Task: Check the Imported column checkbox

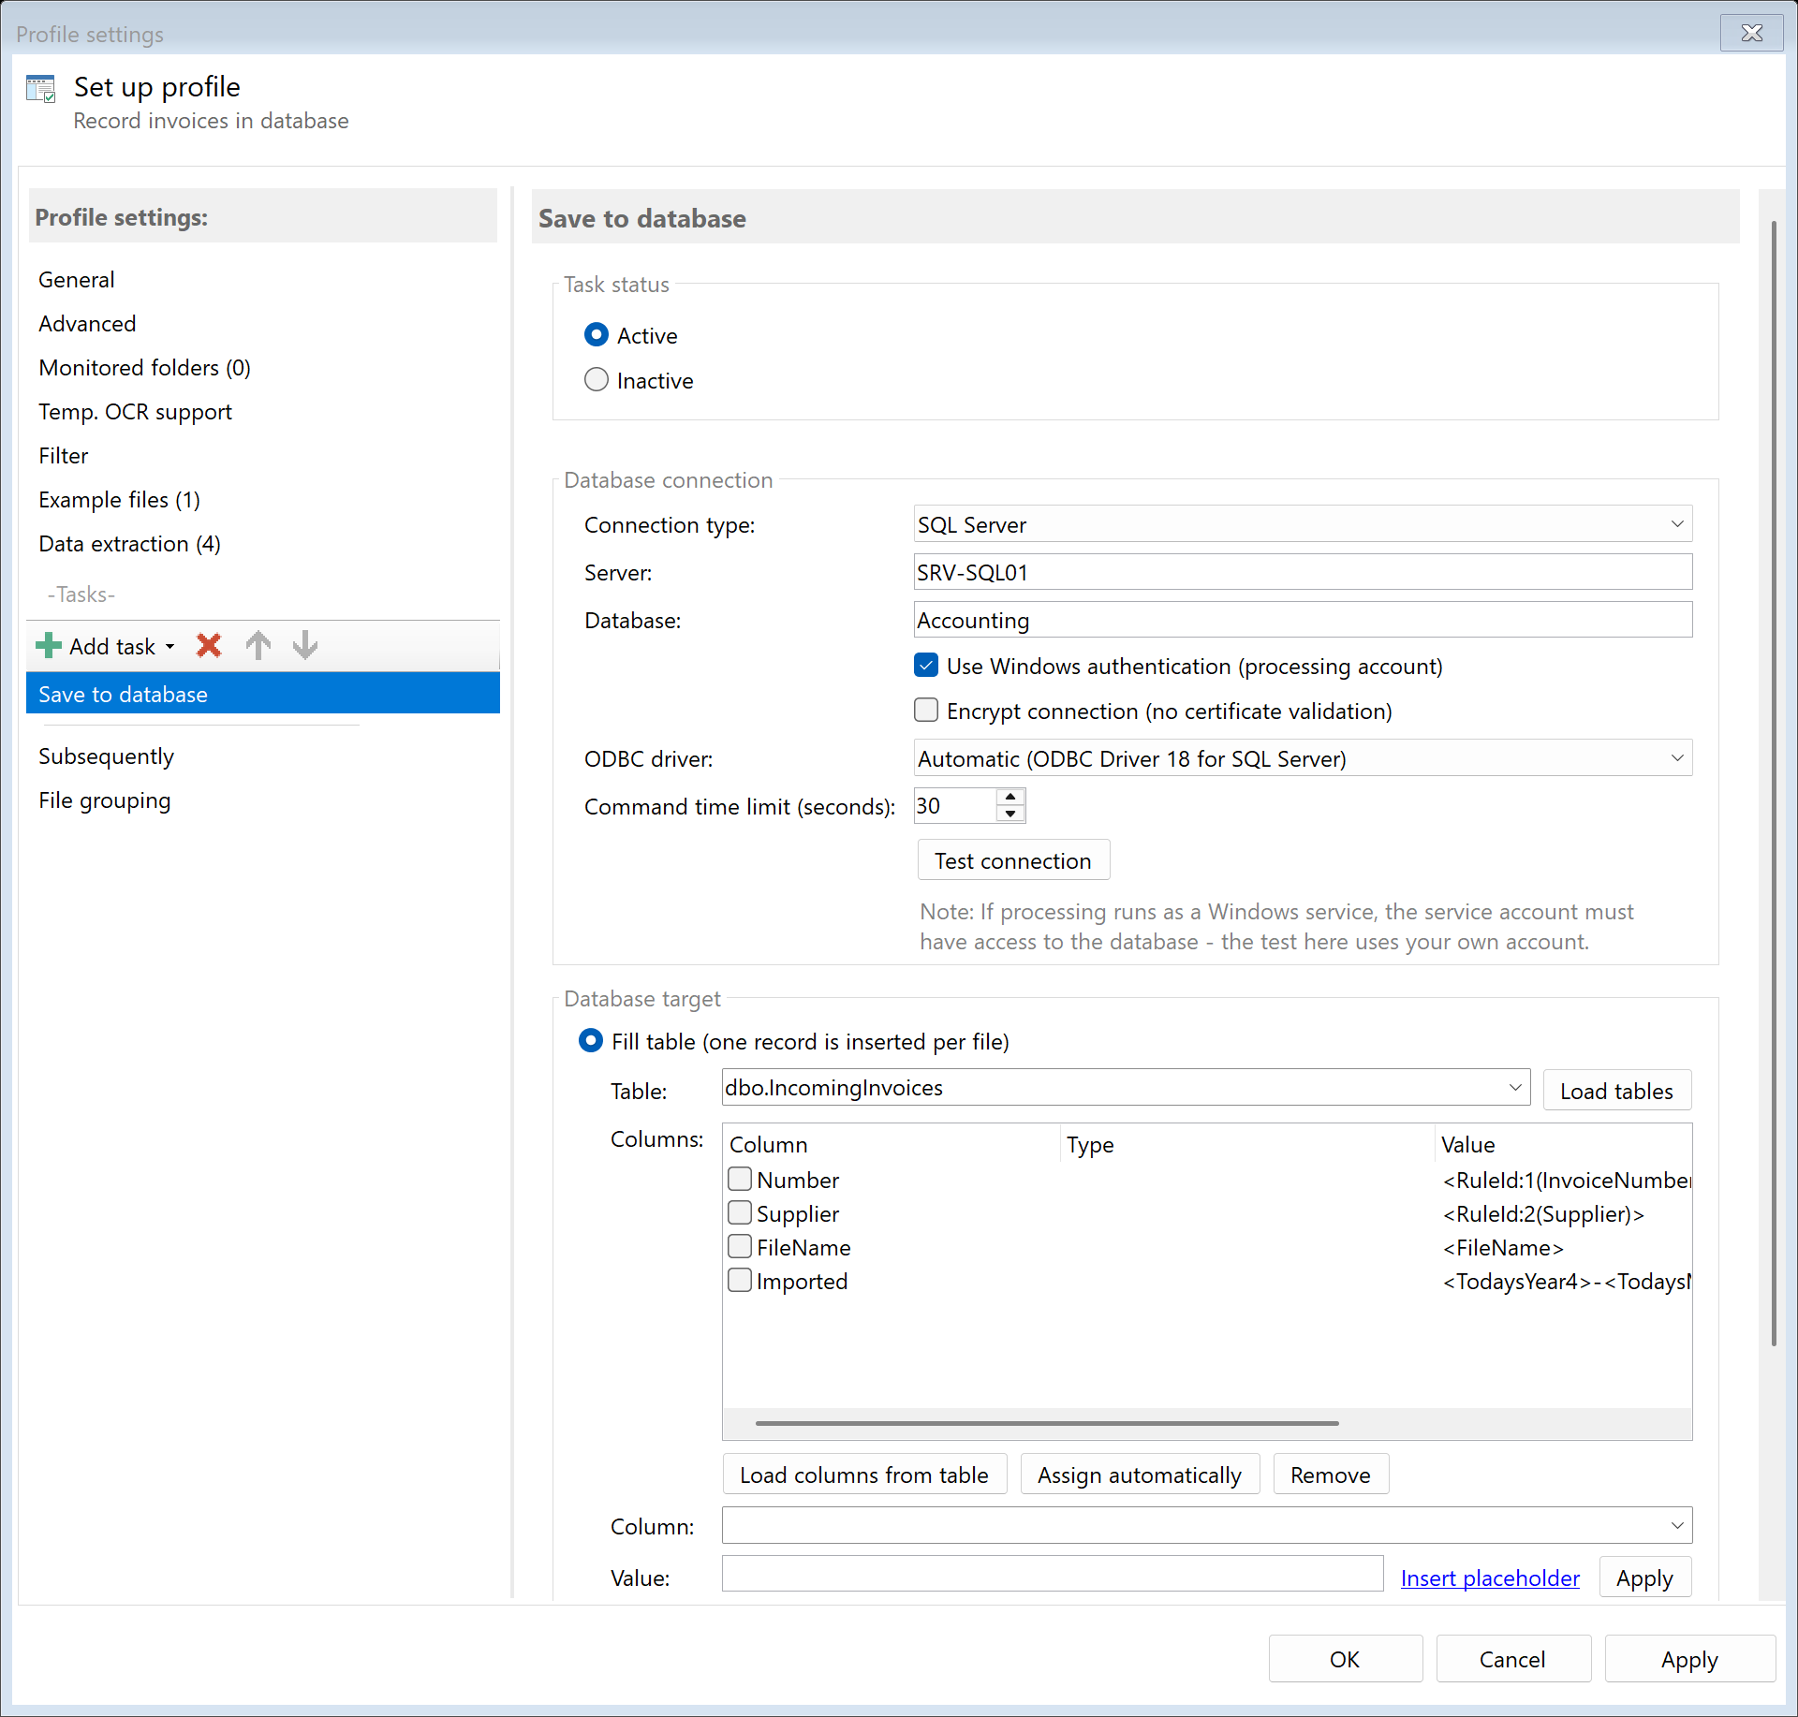Action: (x=740, y=1280)
